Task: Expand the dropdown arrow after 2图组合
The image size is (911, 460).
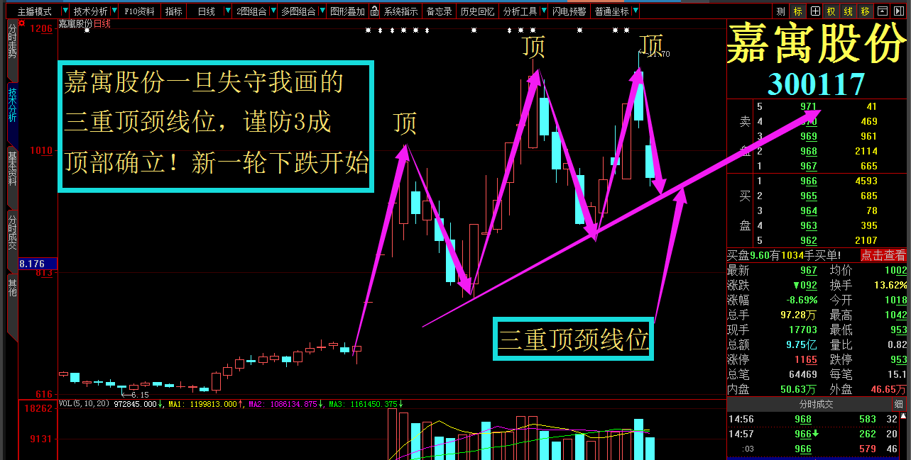Action: click(274, 11)
